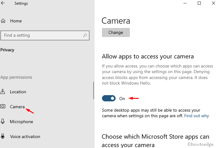Click the Location pin icon
The height and width of the screenshot is (148, 216).
pos(2,92)
